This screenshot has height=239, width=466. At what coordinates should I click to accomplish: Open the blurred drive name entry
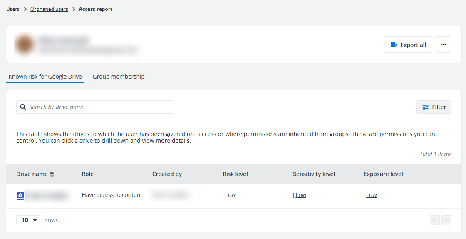[x=48, y=196]
